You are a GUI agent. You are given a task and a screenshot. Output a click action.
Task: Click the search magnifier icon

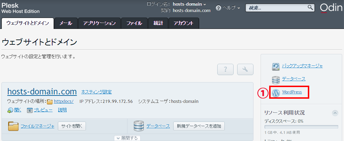[310, 7]
